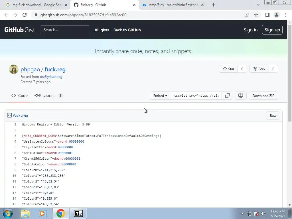Open Windows Explorer from the taskbar

coord(25,213)
